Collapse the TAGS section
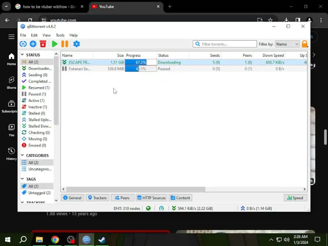 [x=22, y=179]
